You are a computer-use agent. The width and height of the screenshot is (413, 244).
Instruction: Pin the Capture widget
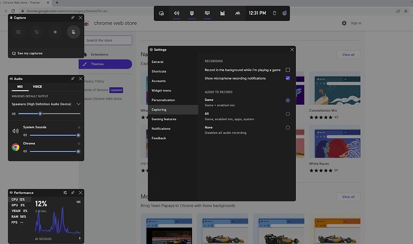(x=73, y=18)
